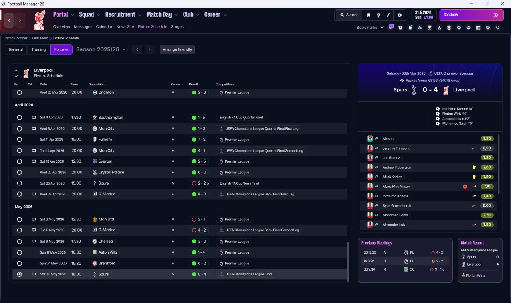The height and width of the screenshot is (303, 511).
Task: Select the Crystal Palace fixture radio button
Action: tap(19, 173)
